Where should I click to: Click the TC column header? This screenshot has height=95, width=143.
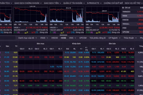coord(16,46)
